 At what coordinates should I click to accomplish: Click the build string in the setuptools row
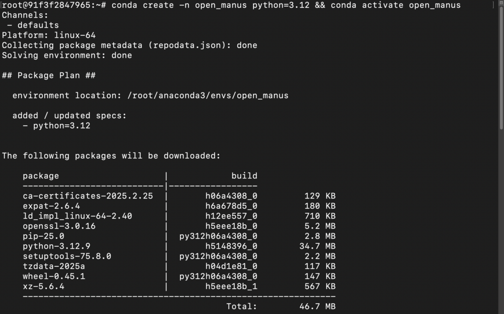[218, 256]
